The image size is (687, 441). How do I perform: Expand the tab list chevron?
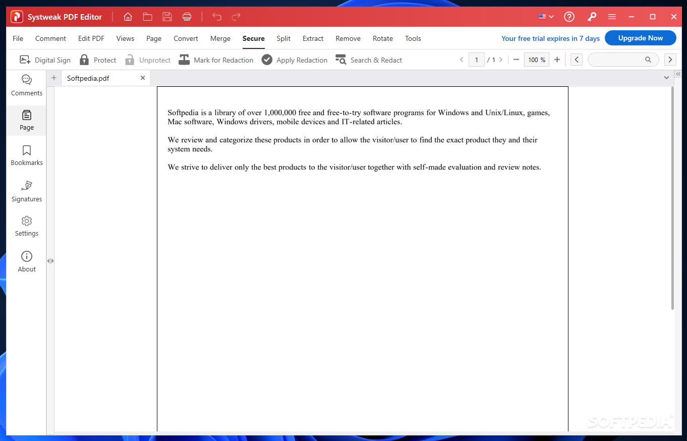[667, 78]
